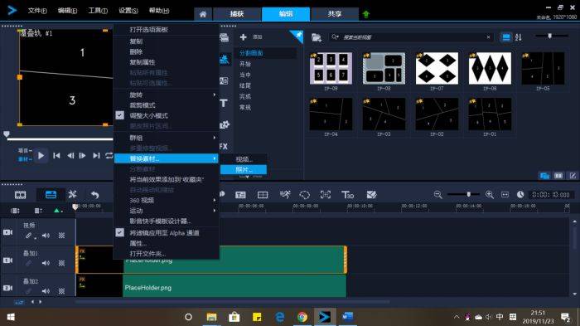This screenshot has width=580, height=326.
Task: Select the IP-09 split screen template
Action: (331, 69)
